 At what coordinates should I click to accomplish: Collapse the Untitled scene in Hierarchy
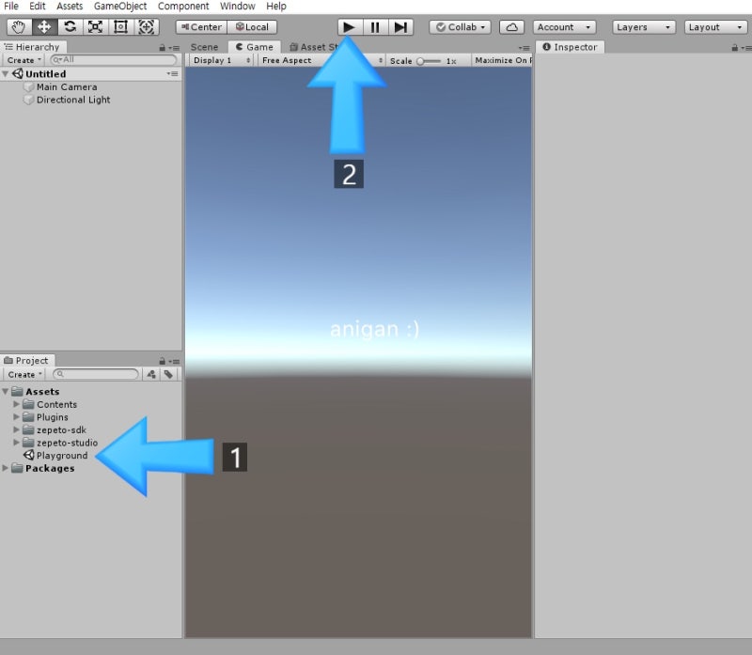click(x=6, y=74)
